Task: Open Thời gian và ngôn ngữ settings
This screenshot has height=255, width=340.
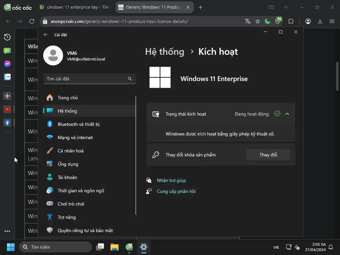Action: coord(89,191)
